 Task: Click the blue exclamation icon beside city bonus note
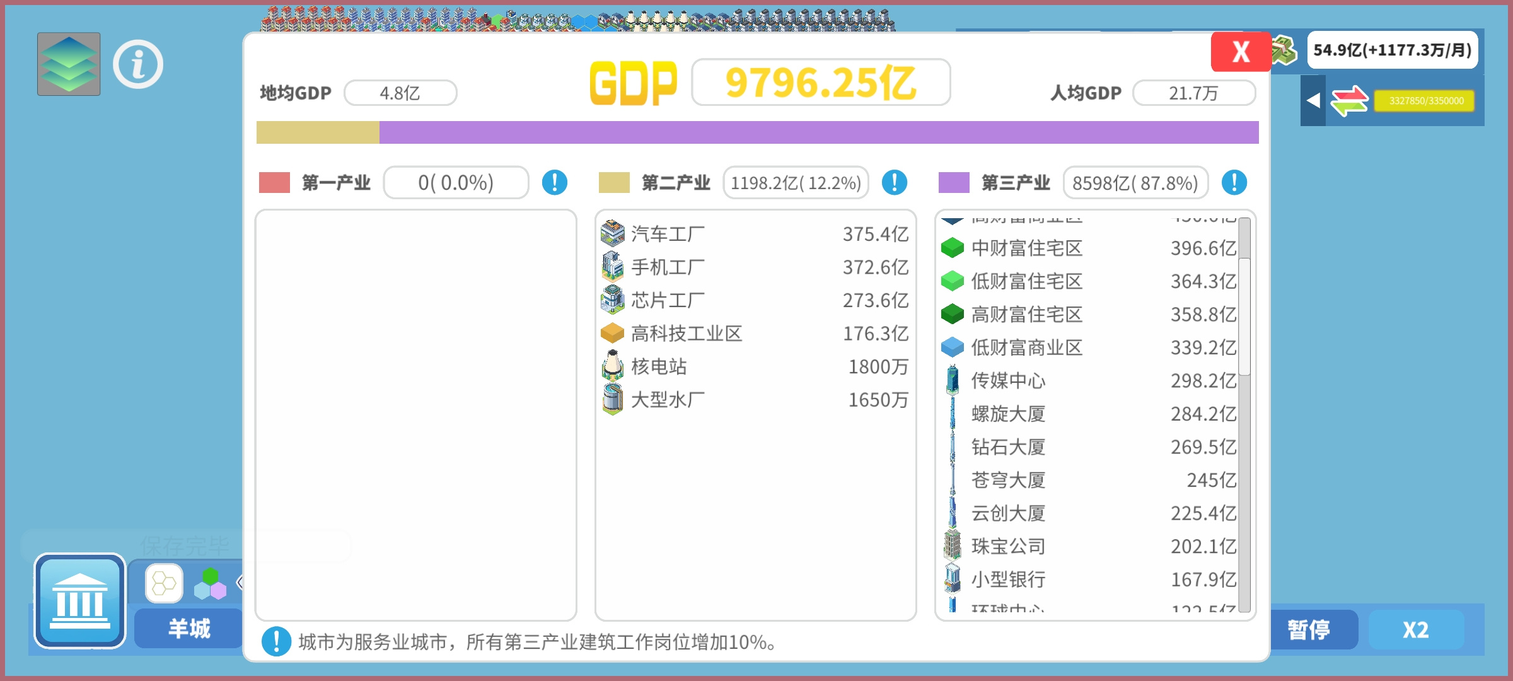click(x=276, y=642)
